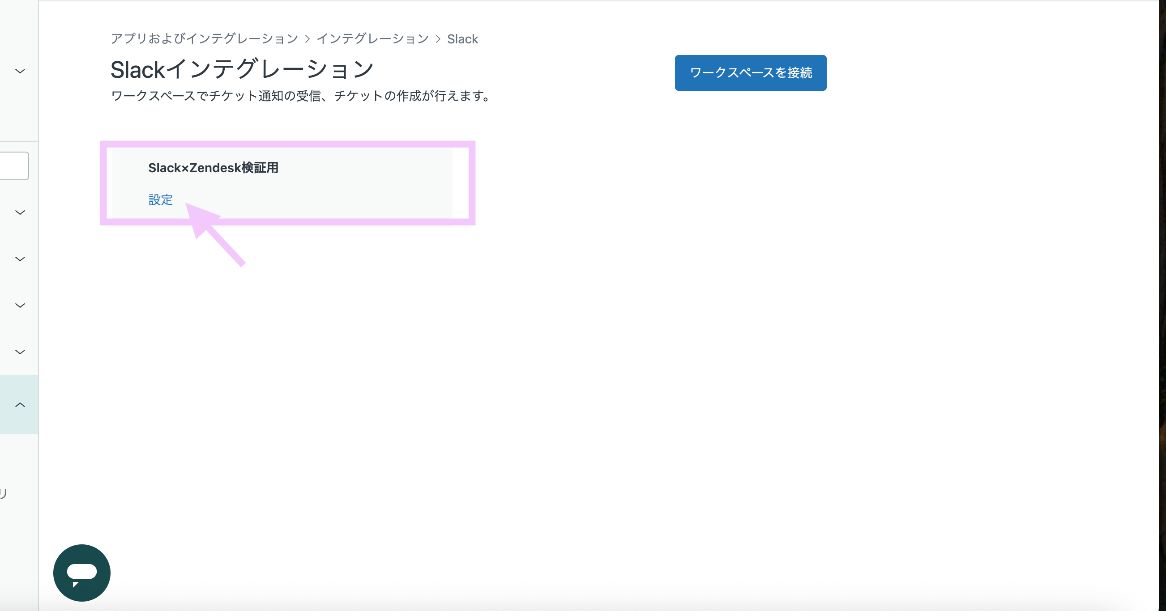This screenshot has height=611, width=1166.
Task: Click the ワークスペースでチケット通知 description text
Action: (301, 96)
